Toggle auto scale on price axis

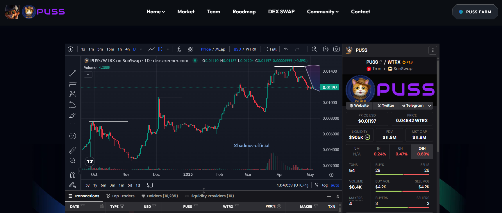pos(335,185)
